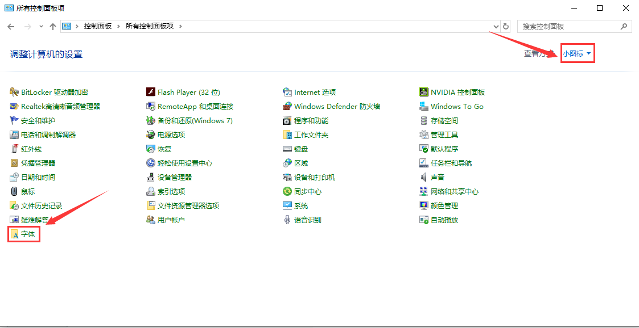The width and height of the screenshot is (639, 328).
Task: Open the 小图标 view mode dropdown
Action: click(x=577, y=53)
